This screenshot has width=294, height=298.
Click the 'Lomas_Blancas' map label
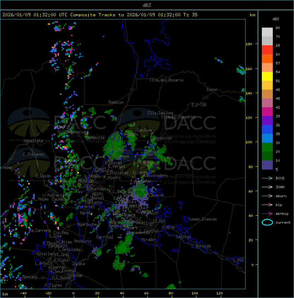click(x=203, y=219)
